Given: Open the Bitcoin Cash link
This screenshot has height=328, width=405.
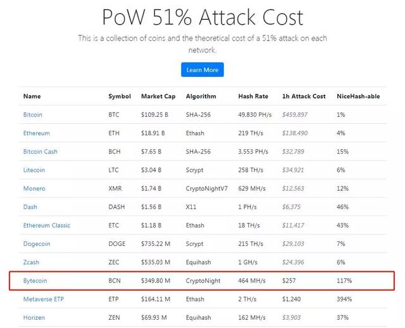Looking at the screenshot, I should [x=40, y=152].
